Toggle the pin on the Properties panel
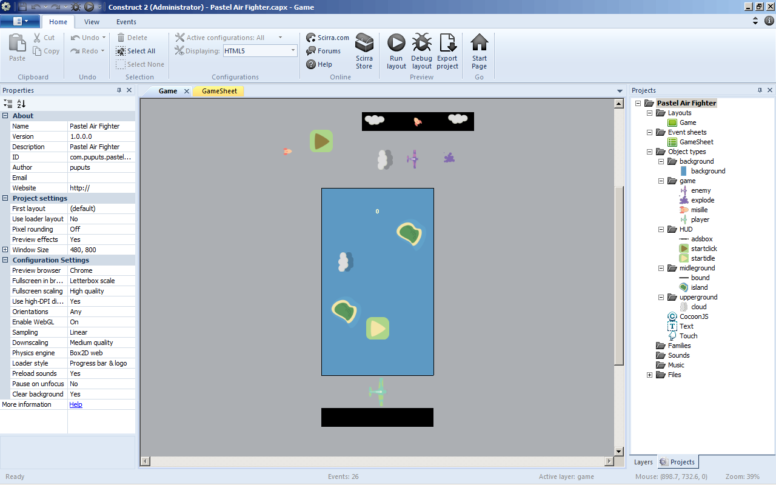 (x=120, y=90)
